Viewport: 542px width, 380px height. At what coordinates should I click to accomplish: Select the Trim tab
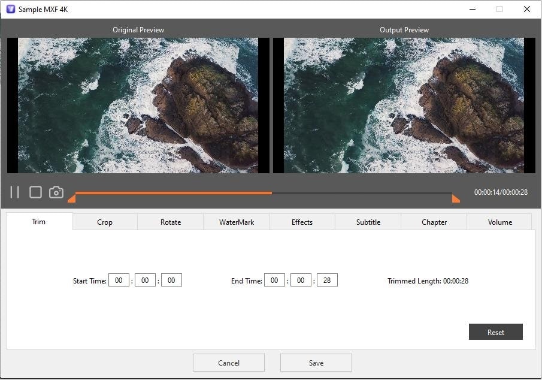tap(38, 222)
